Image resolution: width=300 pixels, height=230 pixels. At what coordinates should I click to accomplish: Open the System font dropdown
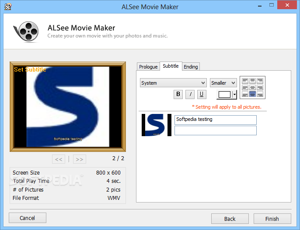[x=173, y=83]
